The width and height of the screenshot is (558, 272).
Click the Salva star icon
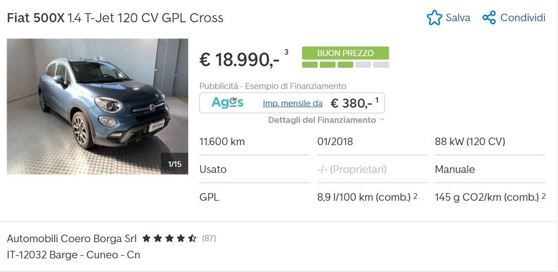[434, 17]
